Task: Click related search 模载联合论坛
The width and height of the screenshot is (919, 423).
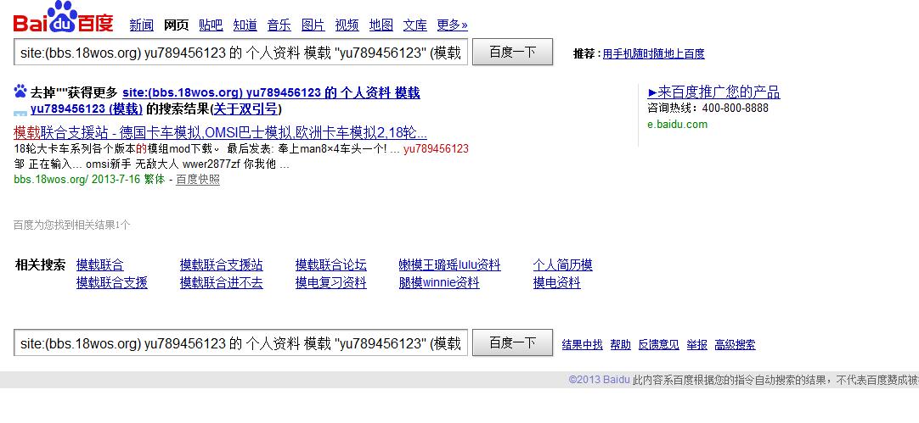Action: pyautogui.click(x=330, y=265)
